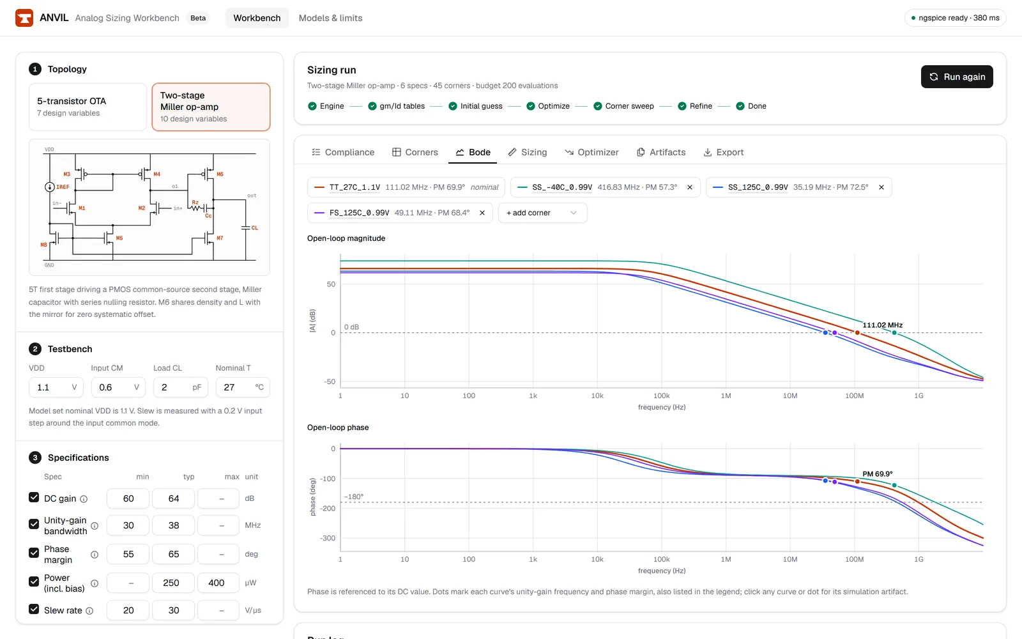The width and height of the screenshot is (1022, 639).
Task: Click the DC gain info icon
Action: [x=84, y=499]
